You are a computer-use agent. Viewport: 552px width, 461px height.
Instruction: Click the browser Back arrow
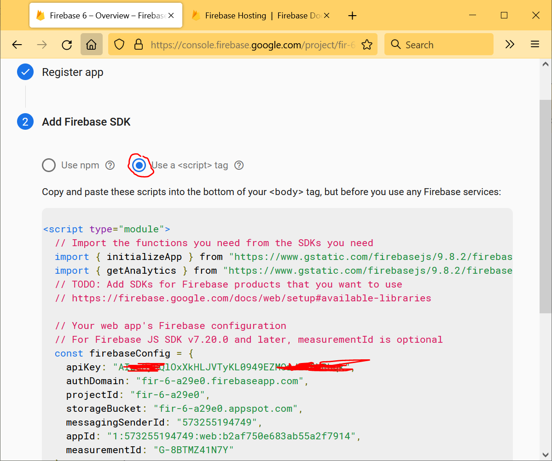coord(17,45)
